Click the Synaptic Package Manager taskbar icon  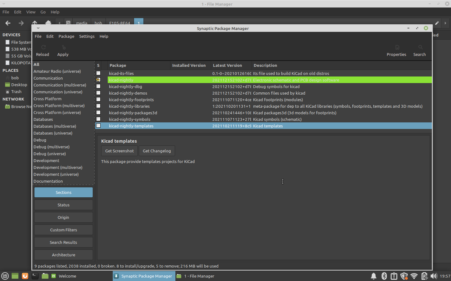point(143,276)
